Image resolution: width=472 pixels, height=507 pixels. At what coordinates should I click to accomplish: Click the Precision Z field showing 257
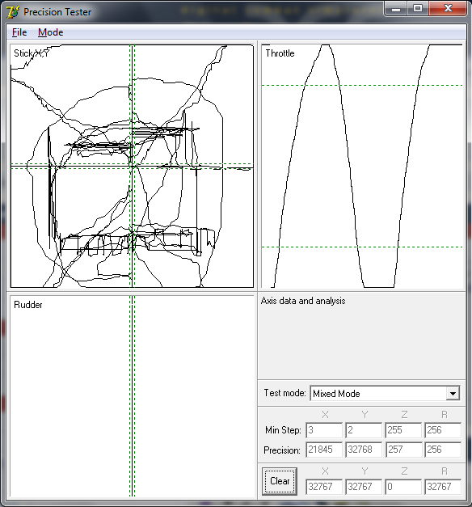point(403,450)
